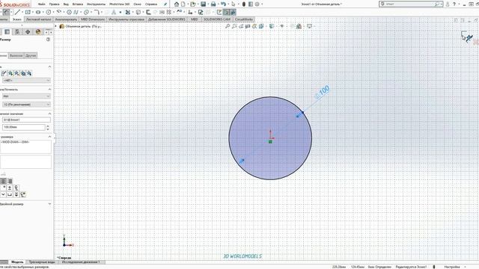479x269 pixels.
Task: Select the Trim Entities tool
Action: click(x=128, y=12)
